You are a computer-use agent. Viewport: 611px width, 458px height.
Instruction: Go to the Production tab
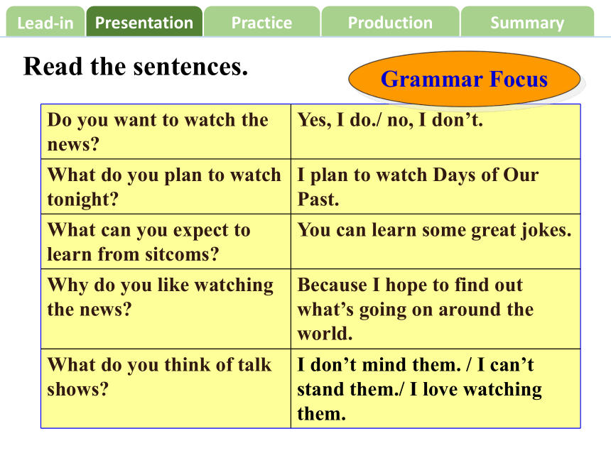pyautogui.click(x=390, y=22)
